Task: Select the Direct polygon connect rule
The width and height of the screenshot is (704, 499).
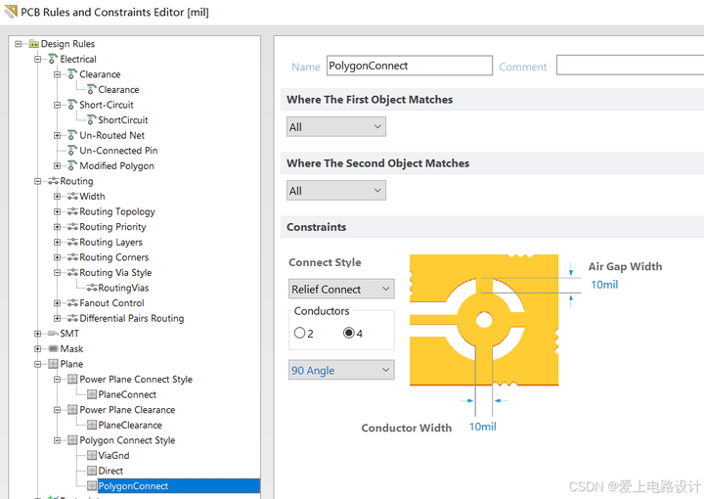Action: coord(110,471)
